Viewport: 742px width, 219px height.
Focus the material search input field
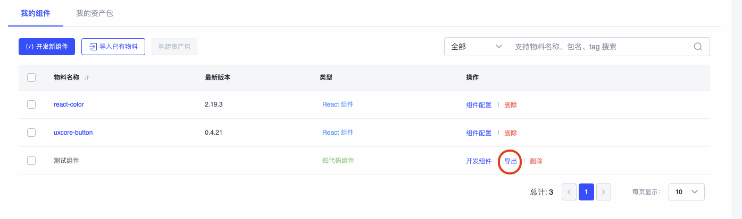pos(598,47)
